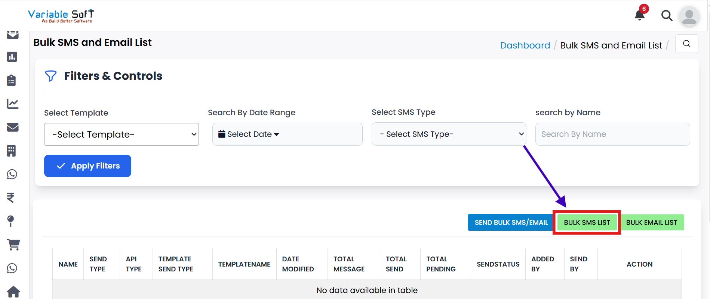Click the bar chart sidebar icon

pyautogui.click(x=12, y=57)
